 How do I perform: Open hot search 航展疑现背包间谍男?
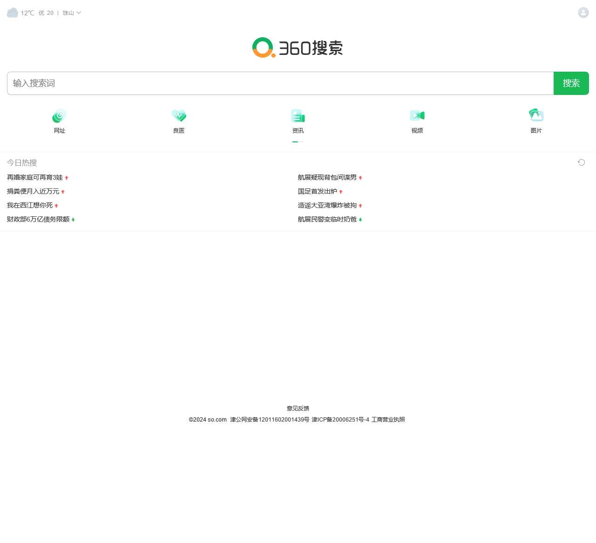327,177
